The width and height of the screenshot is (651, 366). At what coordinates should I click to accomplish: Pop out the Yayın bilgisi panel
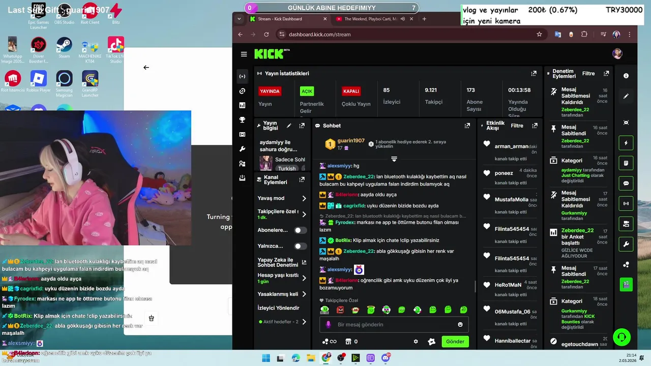pyautogui.click(x=302, y=126)
